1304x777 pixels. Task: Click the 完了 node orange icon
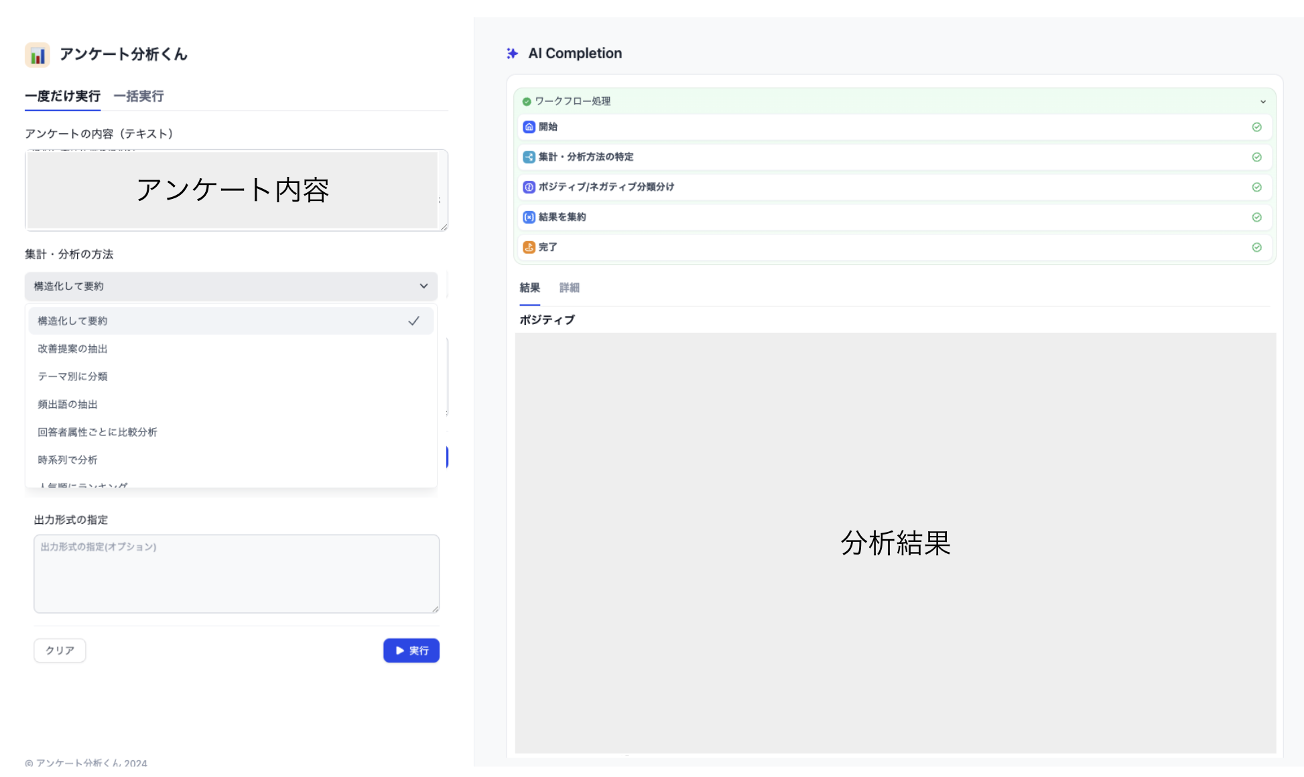(x=529, y=247)
